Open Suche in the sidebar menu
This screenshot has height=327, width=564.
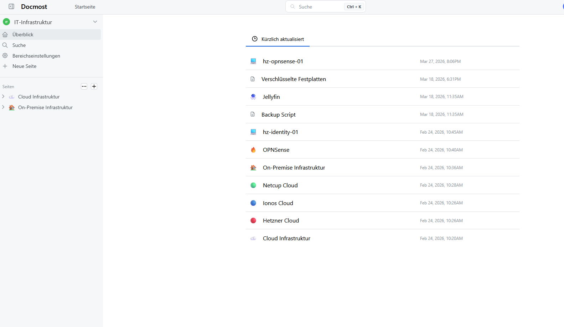(x=50, y=45)
